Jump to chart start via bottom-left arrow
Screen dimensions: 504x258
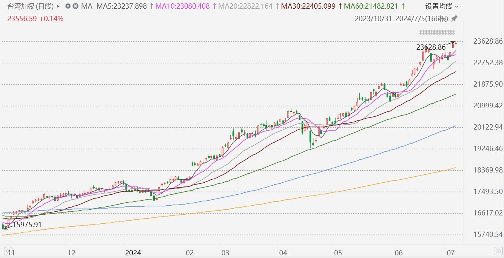click(x=7, y=251)
